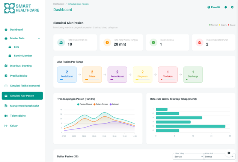The height and width of the screenshot is (162, 238).
Task: Click the Simulasi Alur Pasien people icon
Action: click(x=6, y=96)
